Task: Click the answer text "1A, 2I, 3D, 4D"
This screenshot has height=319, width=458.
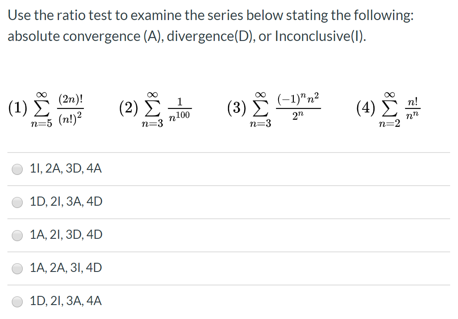Action: (66, 234)
